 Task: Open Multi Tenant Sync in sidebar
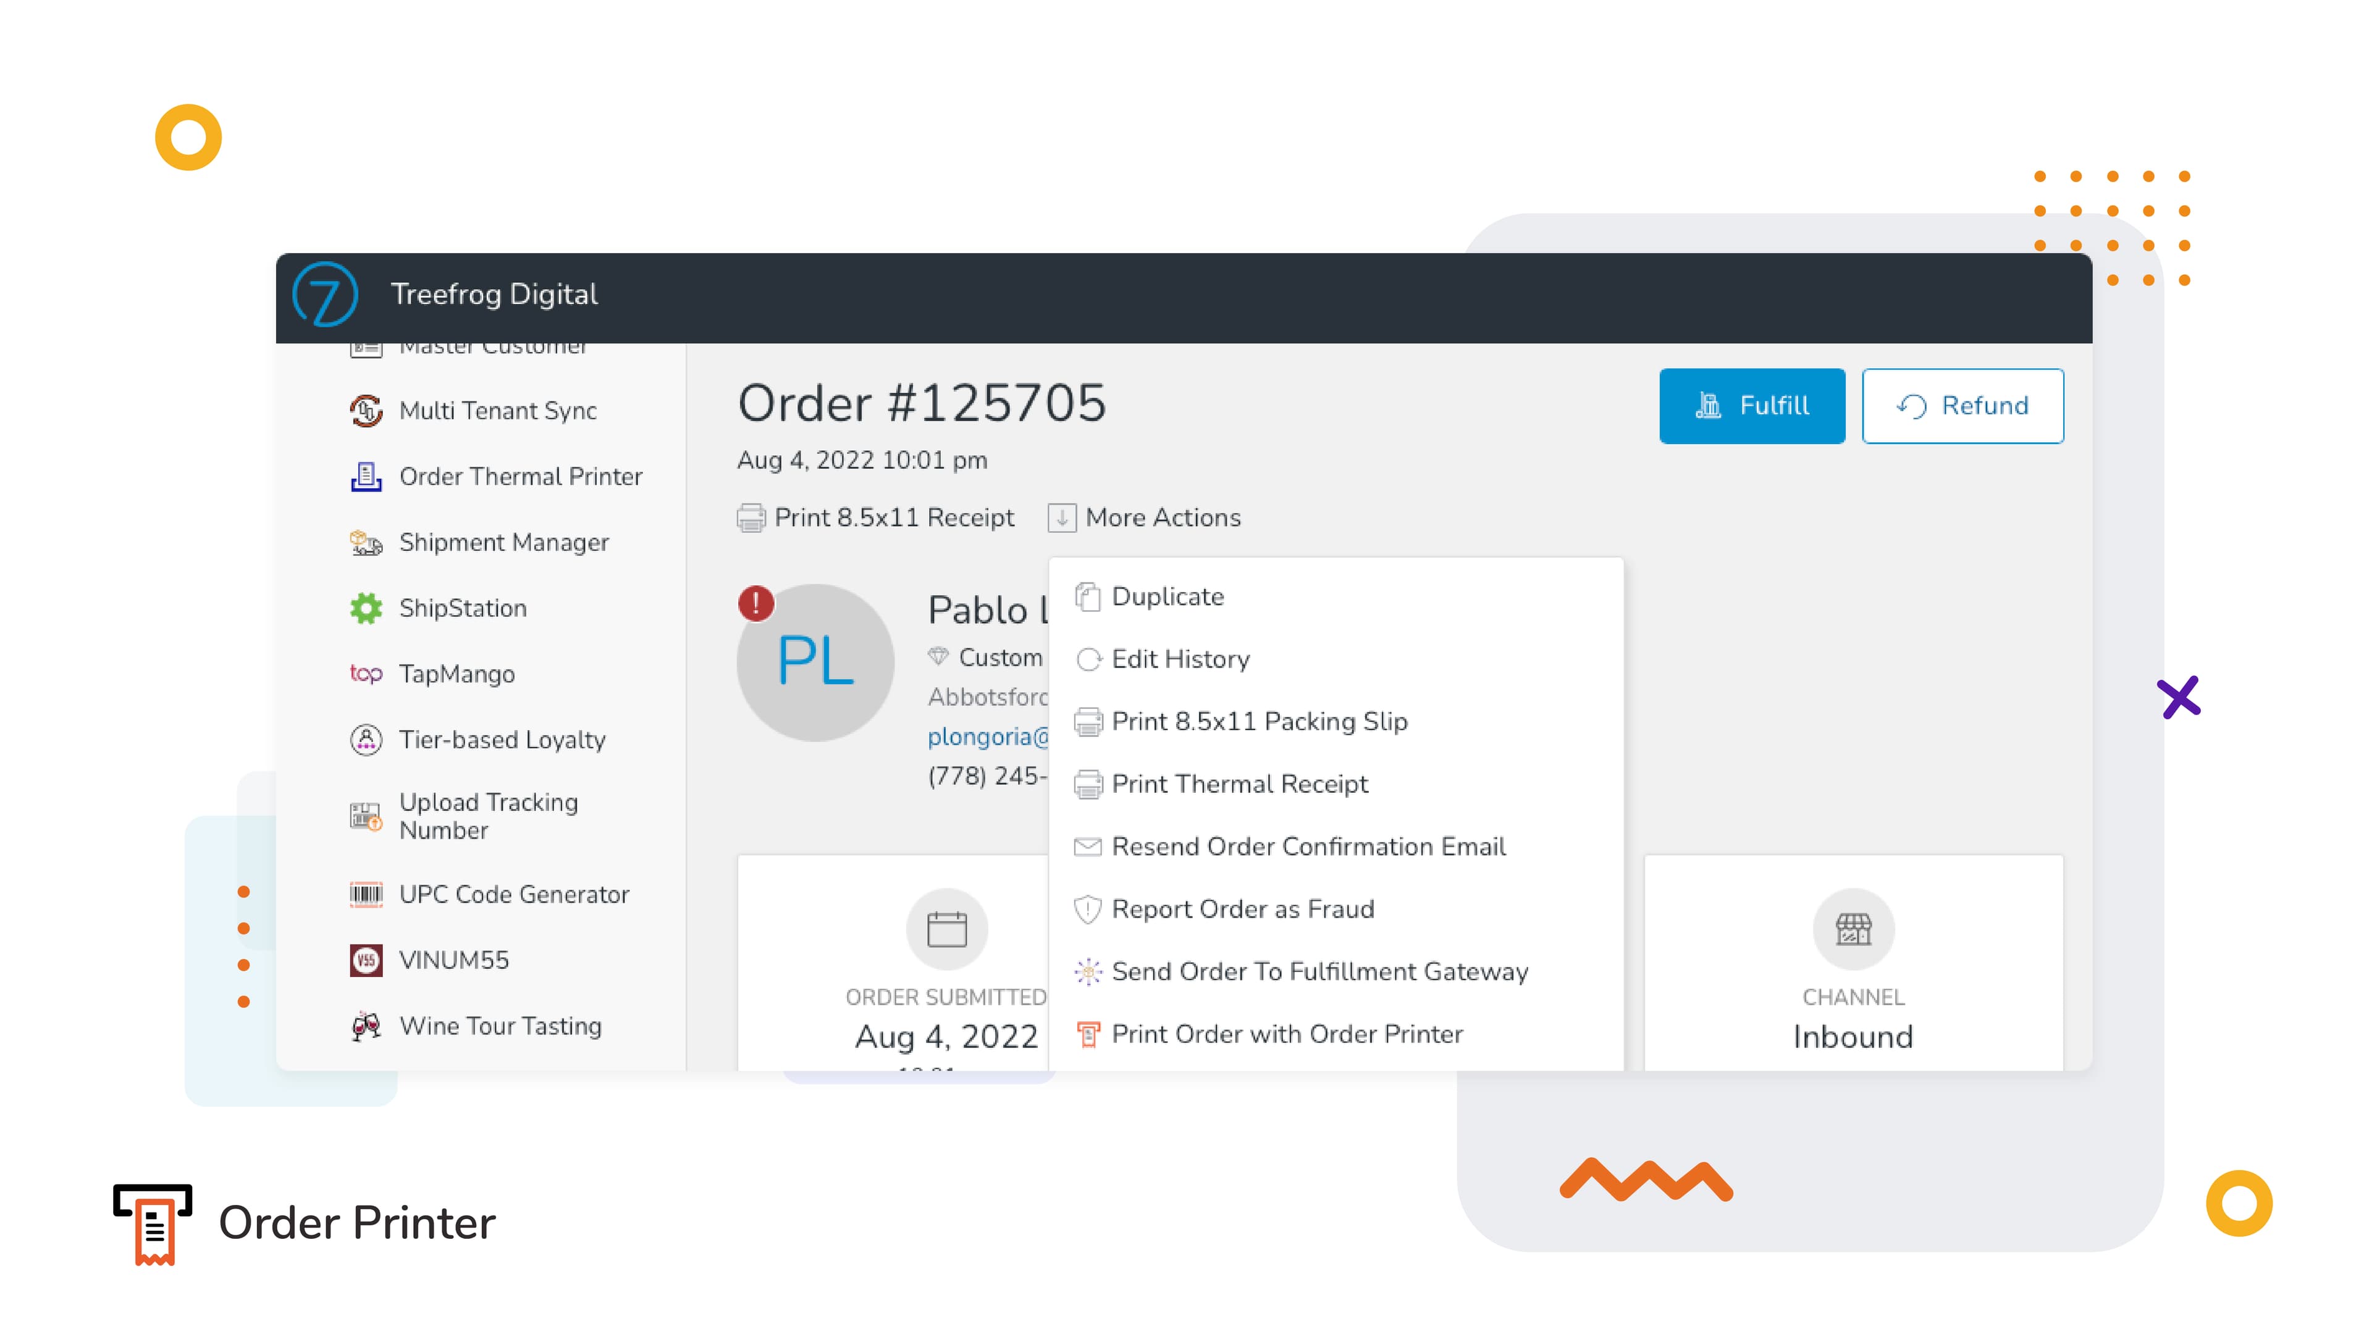497,411
